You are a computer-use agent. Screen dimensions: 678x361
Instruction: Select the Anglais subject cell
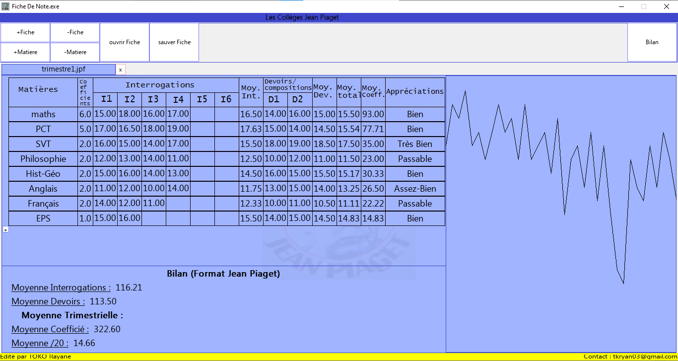point(43,189)
